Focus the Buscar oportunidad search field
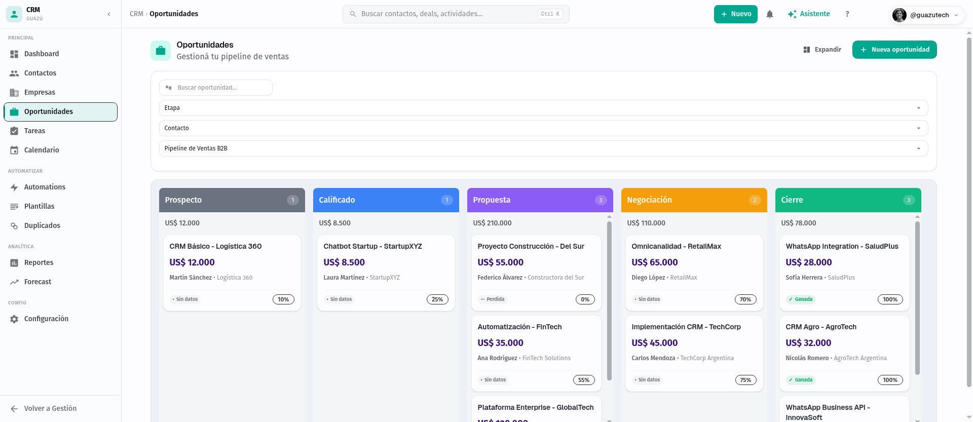Image resolution: width=973 pixels, height=422 pixels. click(216, 88)
